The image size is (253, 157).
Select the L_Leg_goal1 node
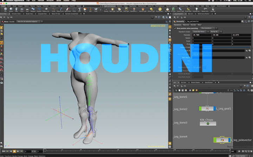(207, 109)
